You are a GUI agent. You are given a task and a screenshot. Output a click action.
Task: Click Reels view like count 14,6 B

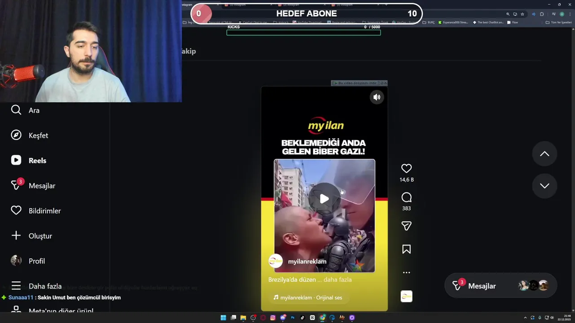tap(407, 179)
